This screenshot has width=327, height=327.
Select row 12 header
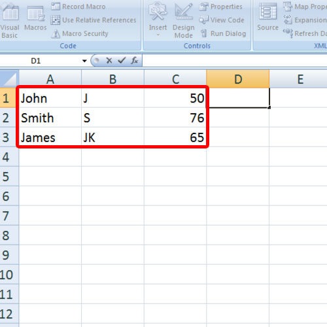pos(9,314)
